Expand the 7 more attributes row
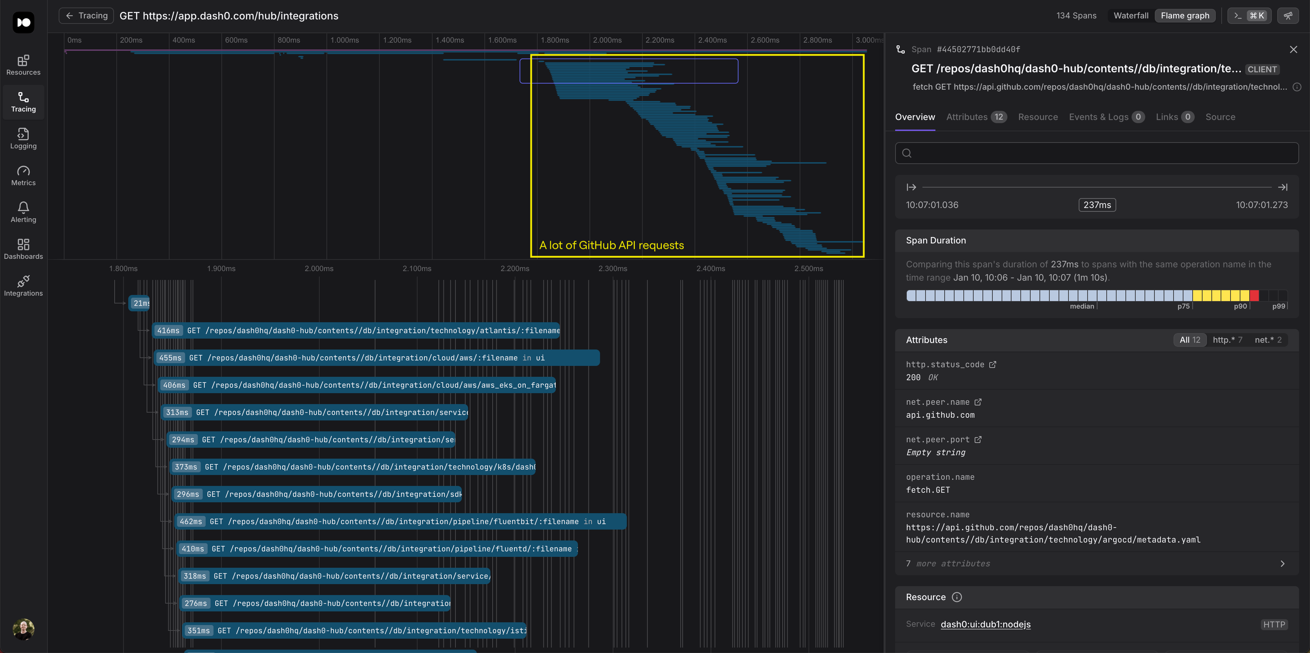This screenshot has width=1310, height=653. point(1096,564)
